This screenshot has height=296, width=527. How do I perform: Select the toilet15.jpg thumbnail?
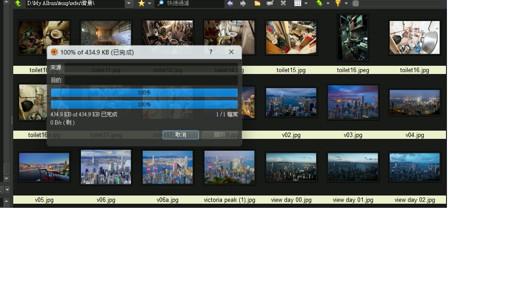click(291, 37)
